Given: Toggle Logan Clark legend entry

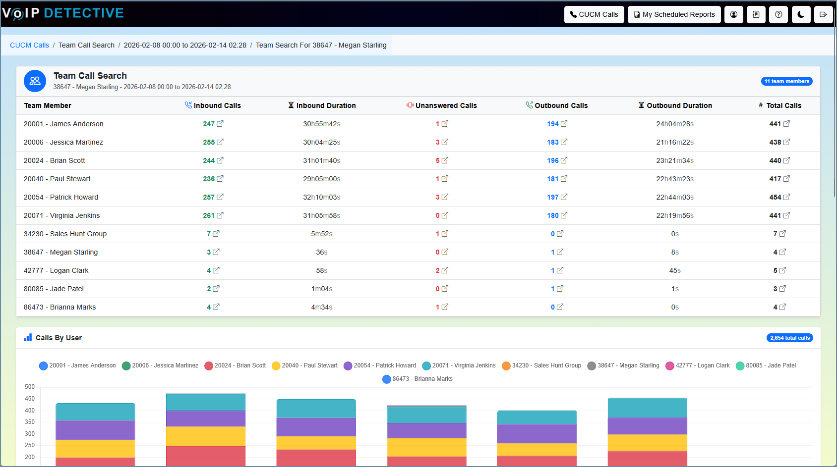Looking at the screenshot, I should click(698, 365).
